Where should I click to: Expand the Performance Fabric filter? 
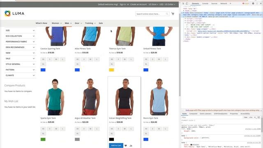[20, 42]
